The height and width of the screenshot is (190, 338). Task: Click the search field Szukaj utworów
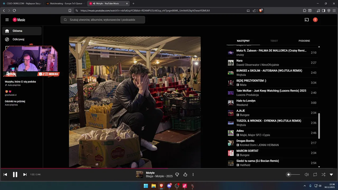point(103,20)
